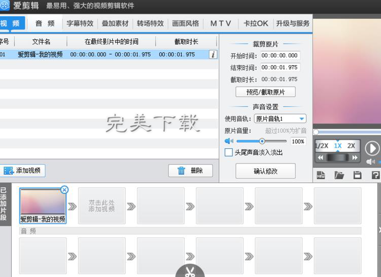Click the 截取时长 column header

pos(186,42)
